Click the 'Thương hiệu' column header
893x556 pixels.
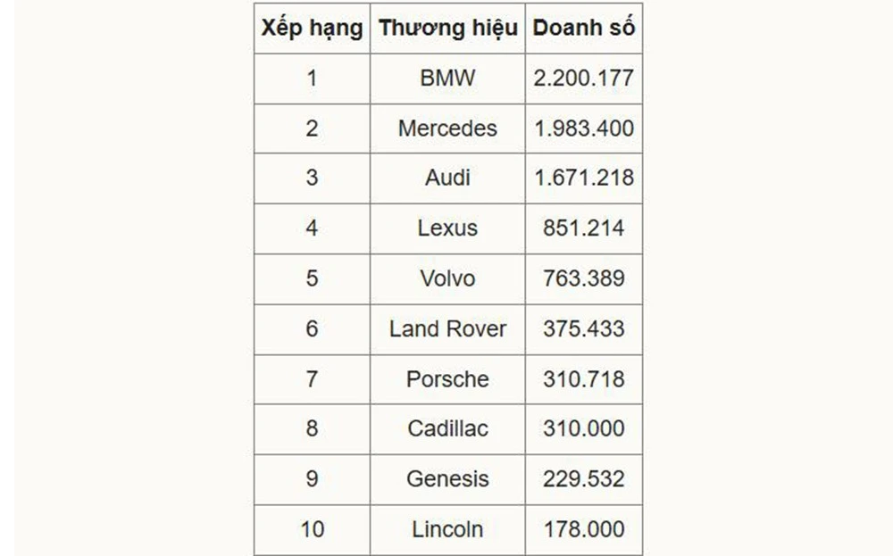pyautogui.click(x=447, y=28)
